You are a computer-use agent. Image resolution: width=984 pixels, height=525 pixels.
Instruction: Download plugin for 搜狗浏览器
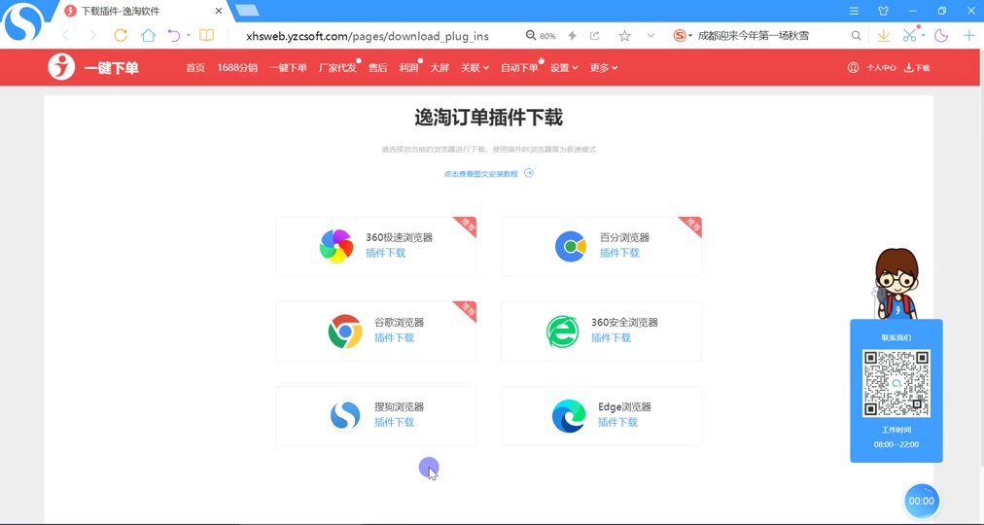tap(394, 422)
